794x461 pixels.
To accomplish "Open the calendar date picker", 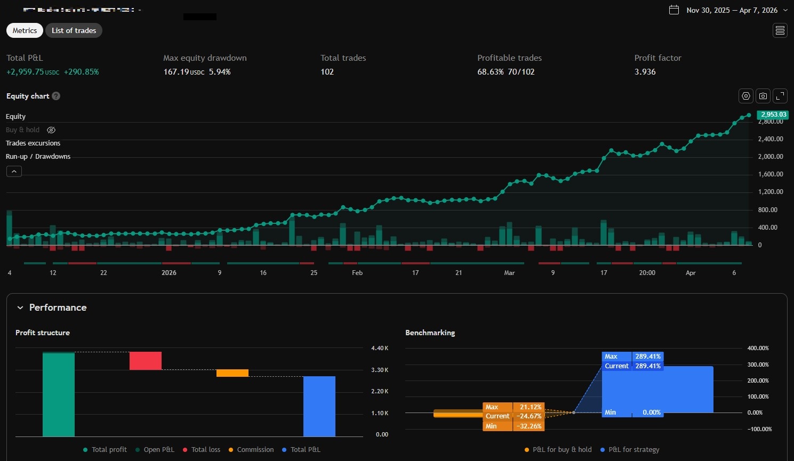I will pyautogui.click(x=673, y=10).
